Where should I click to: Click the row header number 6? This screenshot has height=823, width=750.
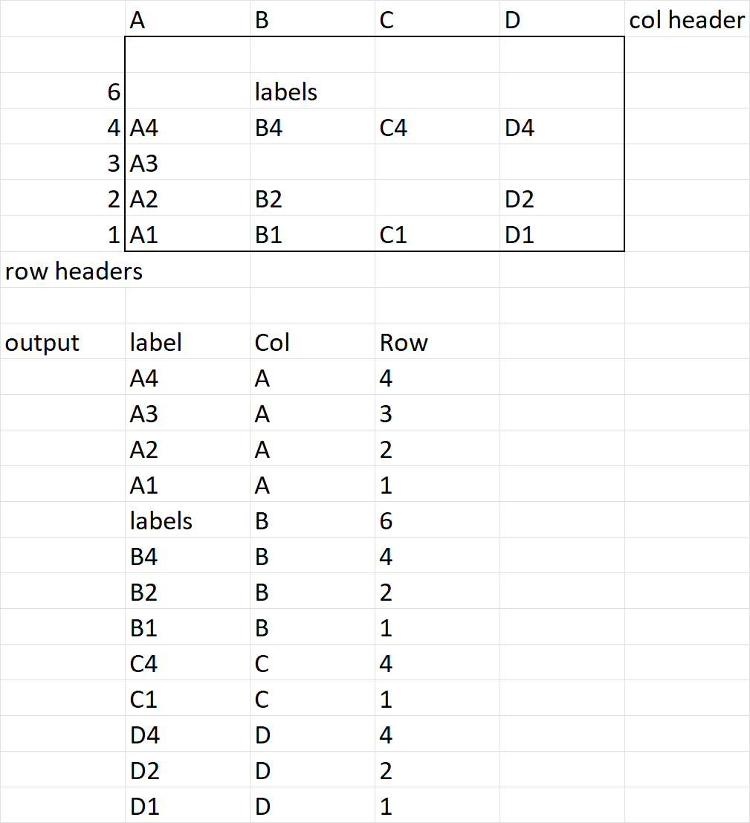point(113,92)
